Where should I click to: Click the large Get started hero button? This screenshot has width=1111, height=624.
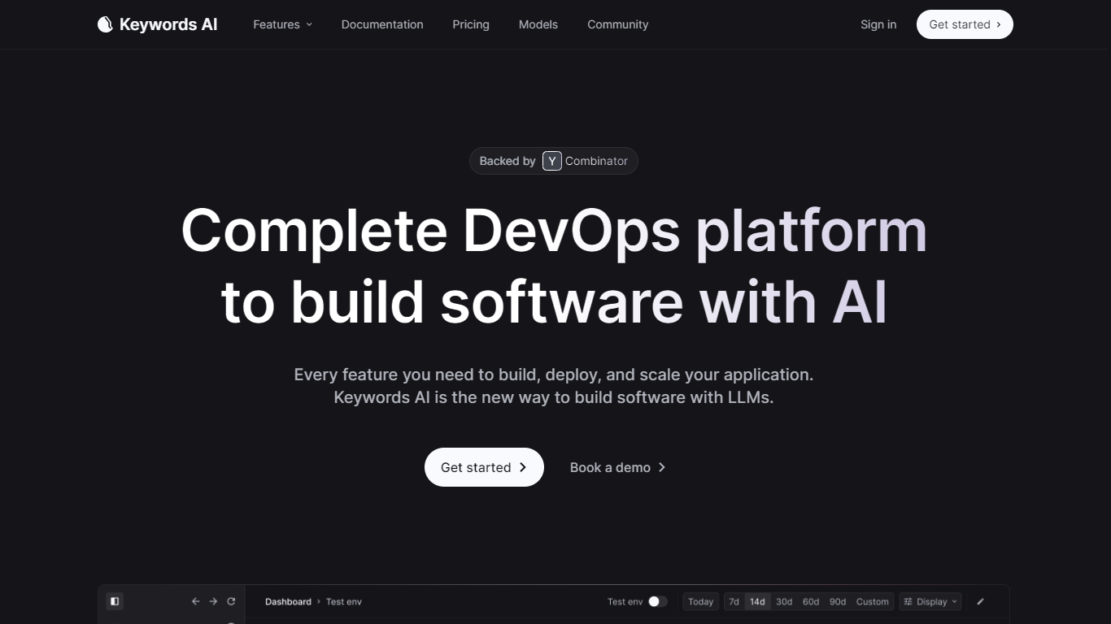(484, 467)
